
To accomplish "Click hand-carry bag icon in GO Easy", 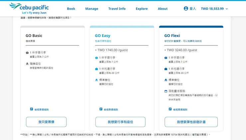I will pyautogui.click(x=96, y=58).
